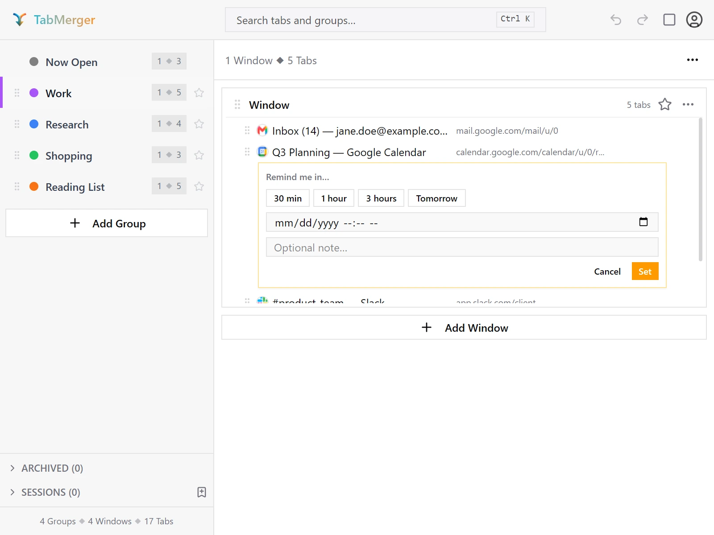The width and height of the screenshot is (714, 535).
Task: Star the Shopping group
Action: (199, 155)
